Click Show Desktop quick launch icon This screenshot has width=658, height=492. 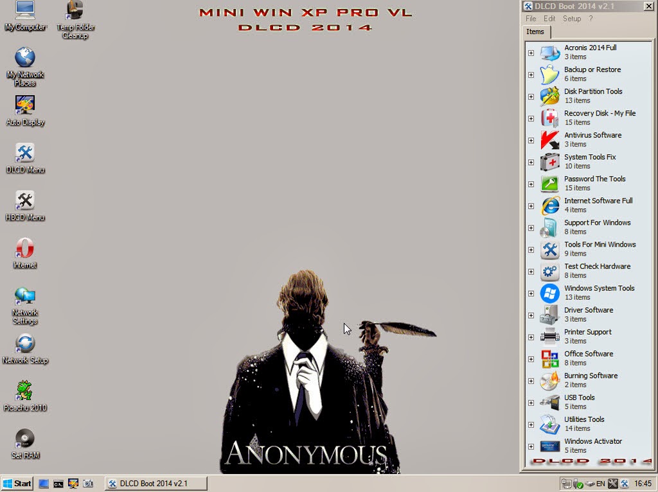pos(43,484)
